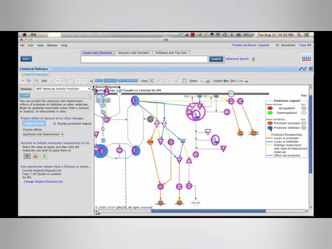
Task: Click the CLEAR button
Action: click(x=25, y=96)
